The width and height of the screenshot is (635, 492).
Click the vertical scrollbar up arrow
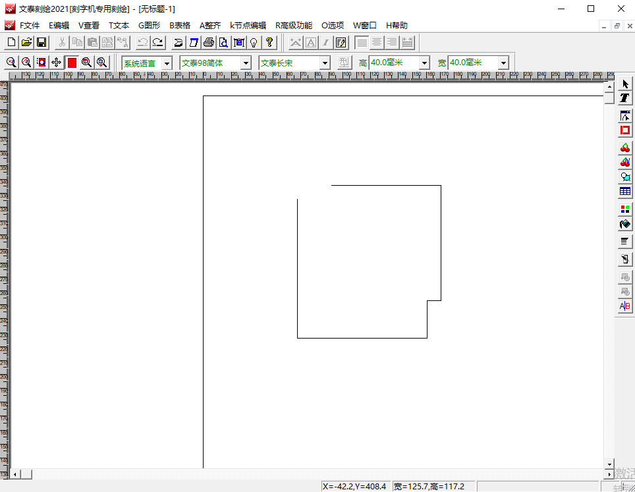click(x=609, y=87)
